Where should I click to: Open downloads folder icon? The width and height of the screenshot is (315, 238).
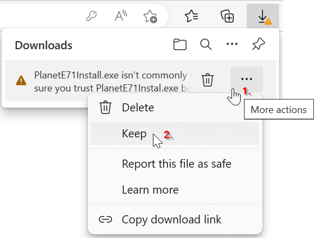pos(180,44)
